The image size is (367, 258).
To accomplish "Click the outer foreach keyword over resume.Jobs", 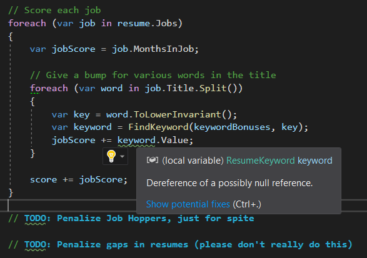I will pyautogui.click(x=27, y=23).
